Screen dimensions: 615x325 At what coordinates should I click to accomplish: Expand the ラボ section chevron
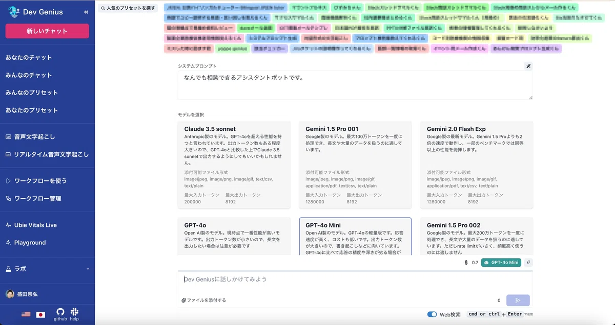(88, 269)
